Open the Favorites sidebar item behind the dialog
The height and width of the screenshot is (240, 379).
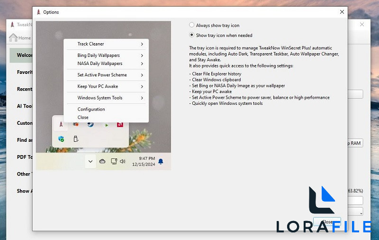point(25,72)
